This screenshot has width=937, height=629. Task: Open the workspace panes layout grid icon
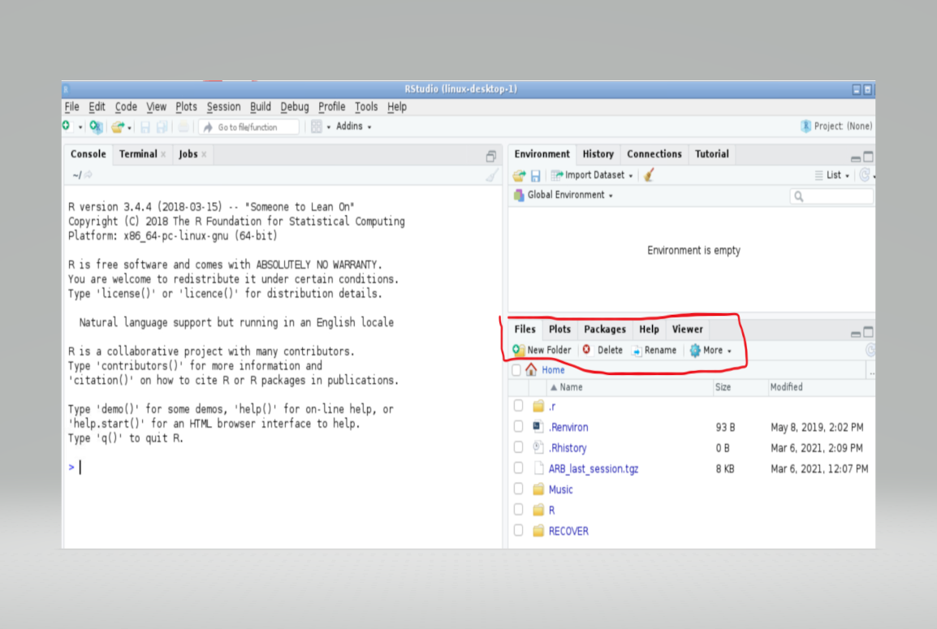[317, 127]
